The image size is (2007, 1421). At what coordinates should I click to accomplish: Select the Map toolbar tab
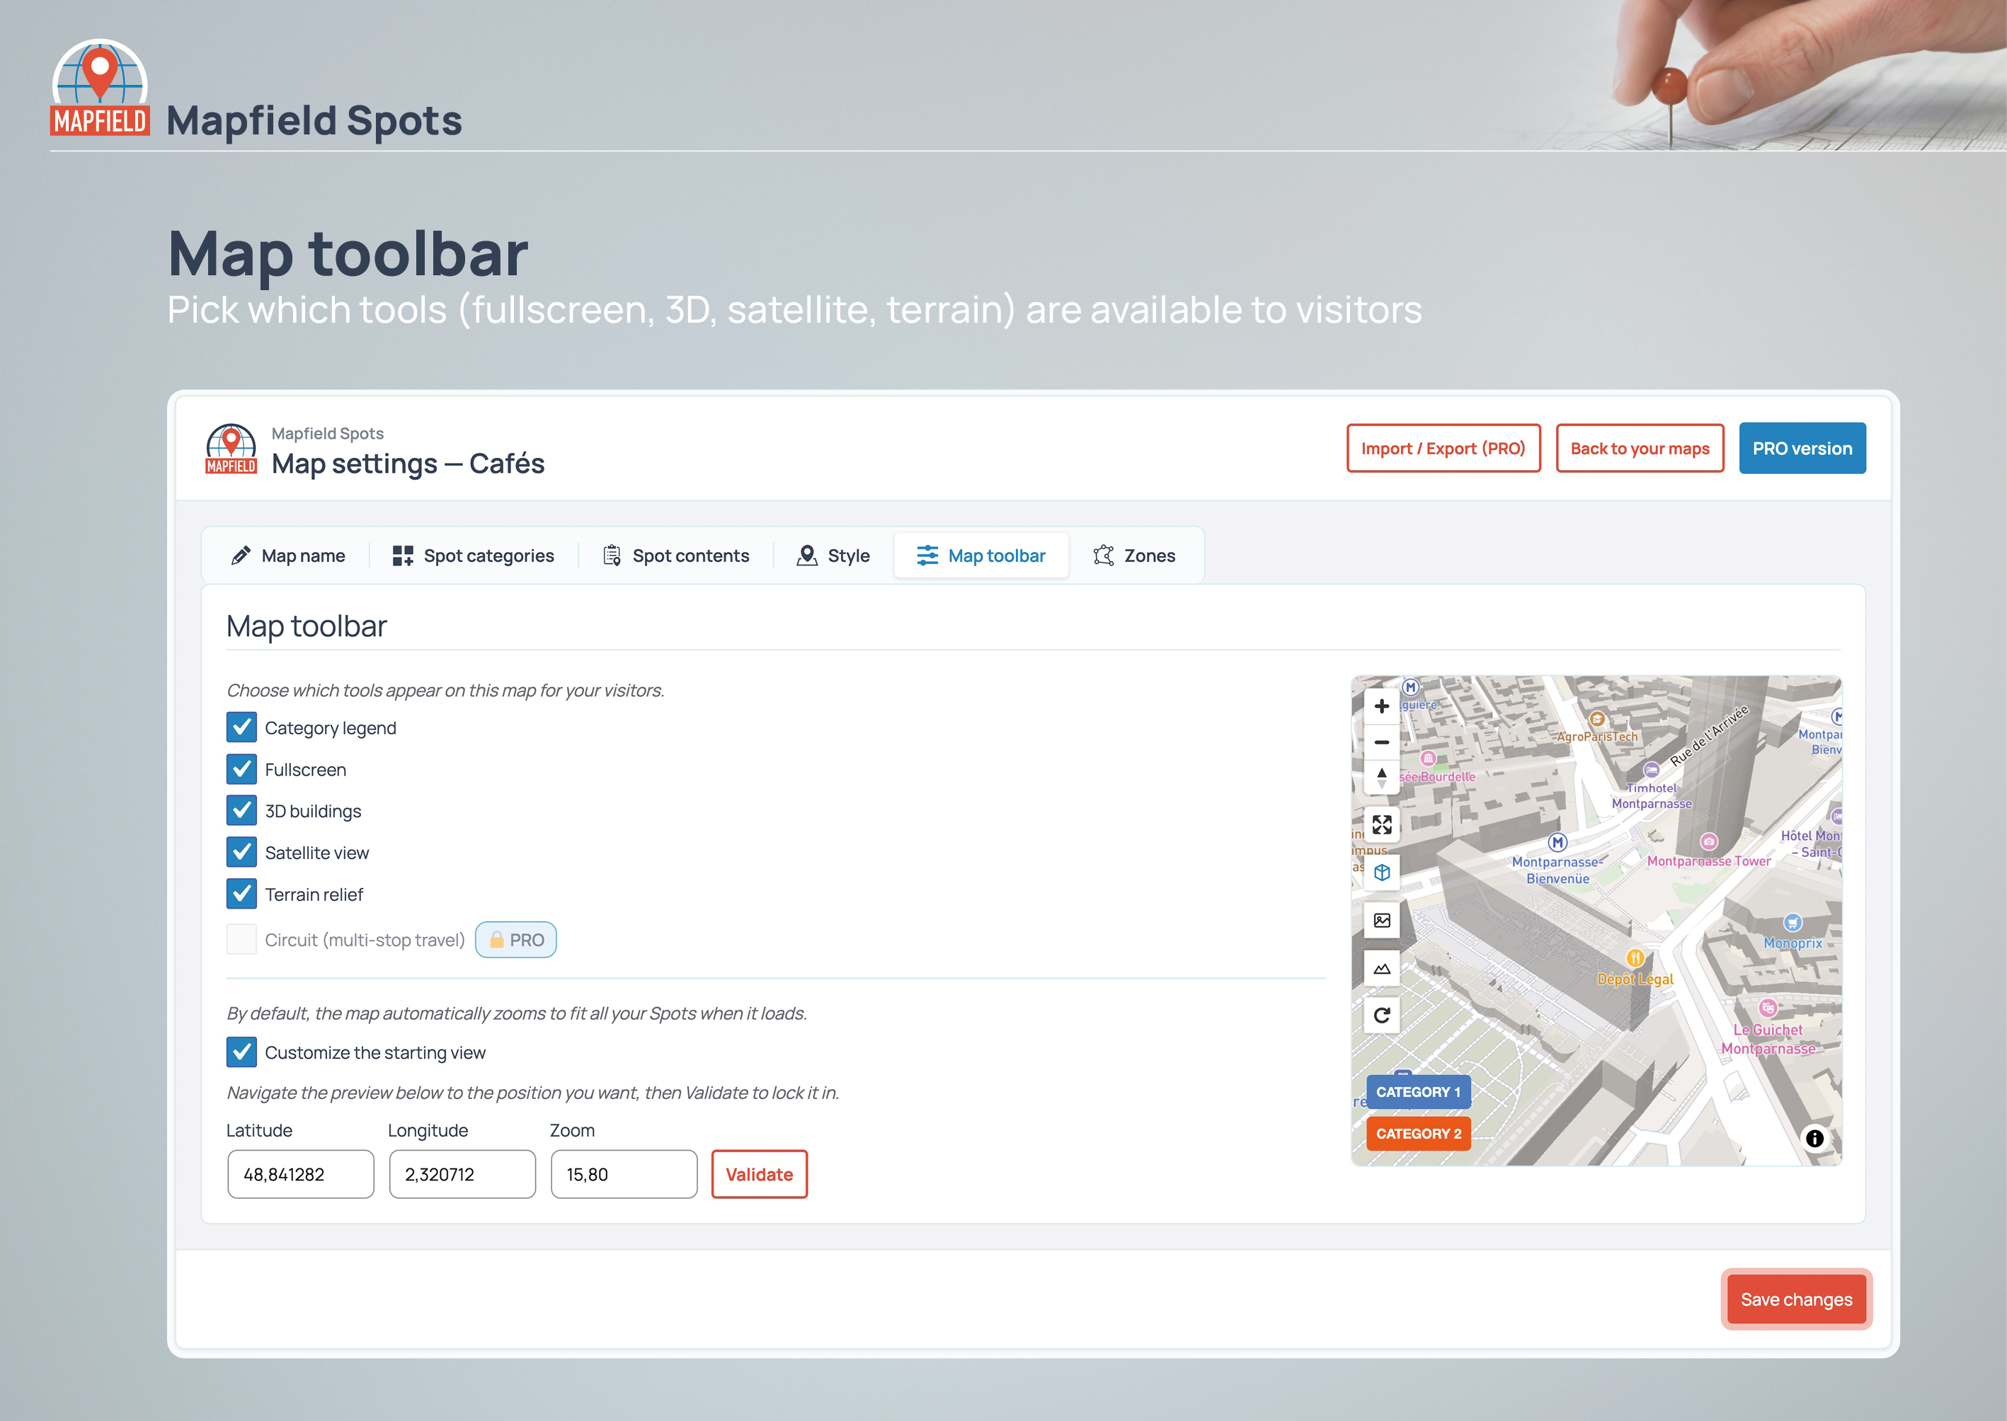pos(981,556)
